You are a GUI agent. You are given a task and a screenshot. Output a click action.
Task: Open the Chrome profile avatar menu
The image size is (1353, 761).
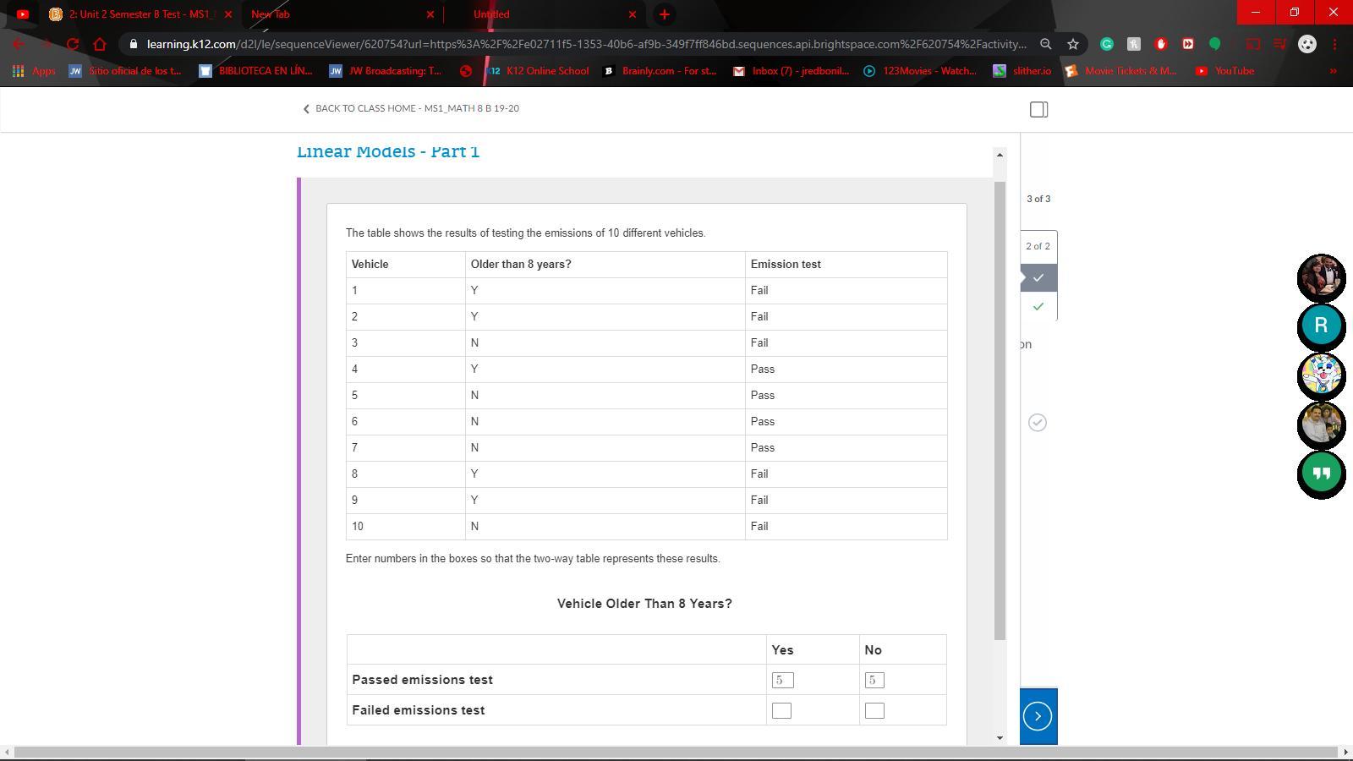1307,44
